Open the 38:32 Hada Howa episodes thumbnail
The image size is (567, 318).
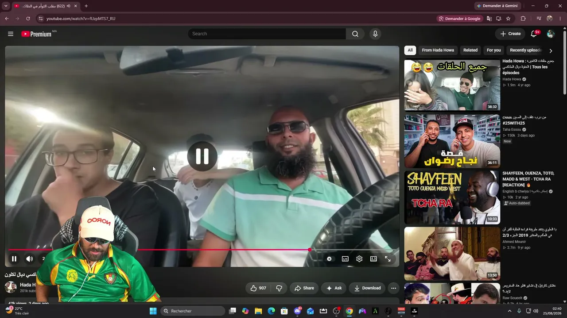(x=452, y=85)
